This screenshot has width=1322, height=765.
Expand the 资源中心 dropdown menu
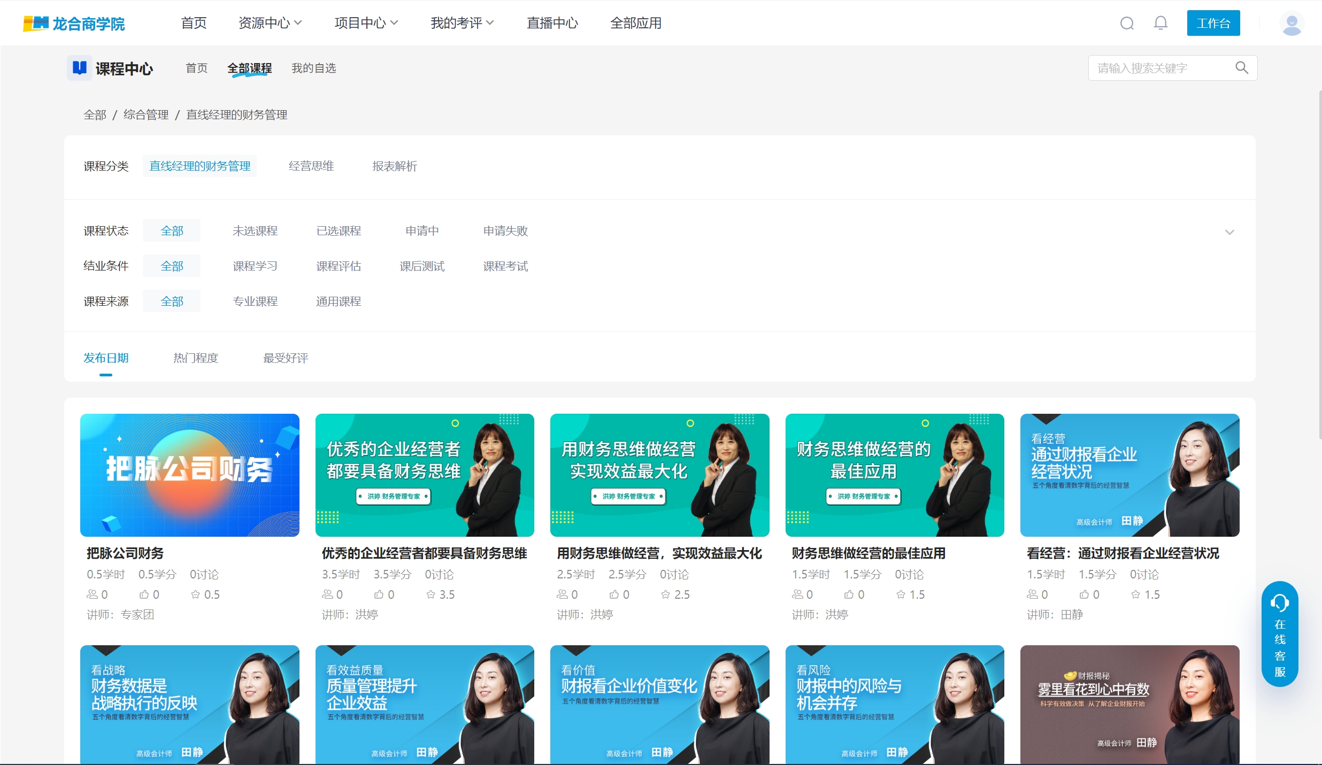270,23
